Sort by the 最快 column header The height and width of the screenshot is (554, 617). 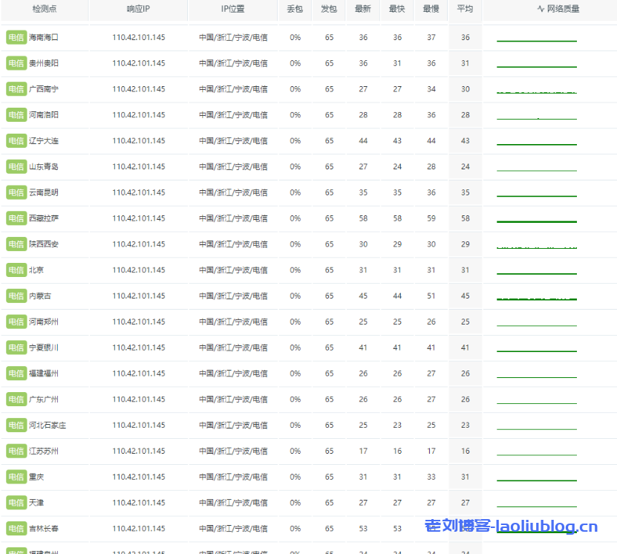pos(397,9)
